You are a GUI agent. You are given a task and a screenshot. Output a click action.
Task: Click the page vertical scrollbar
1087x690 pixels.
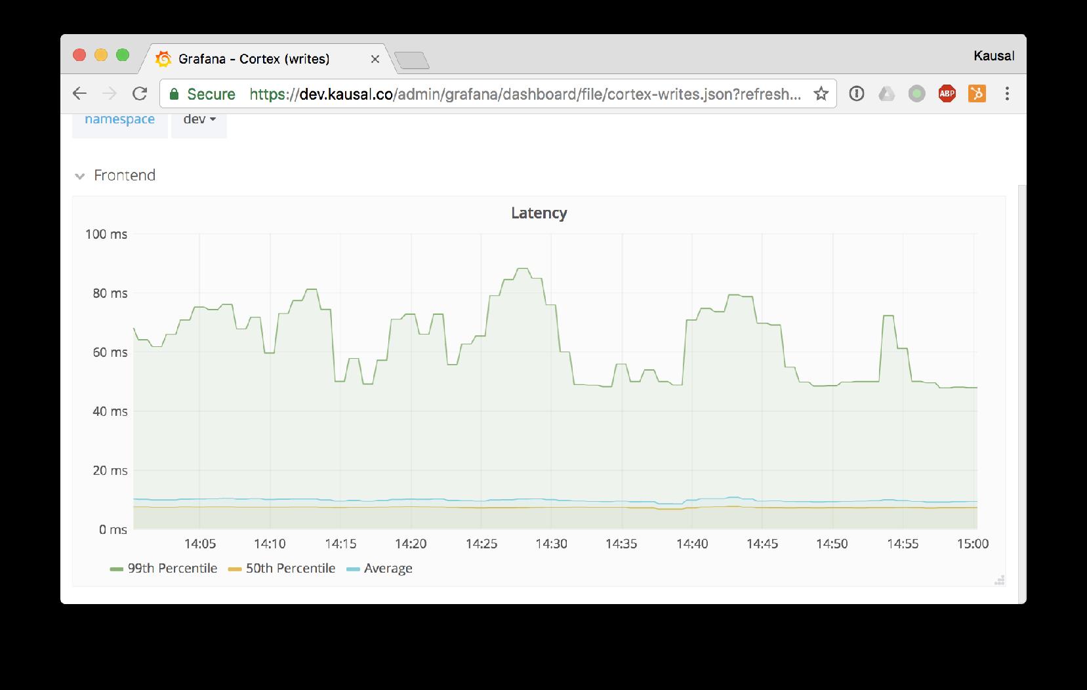point(1022,394)
